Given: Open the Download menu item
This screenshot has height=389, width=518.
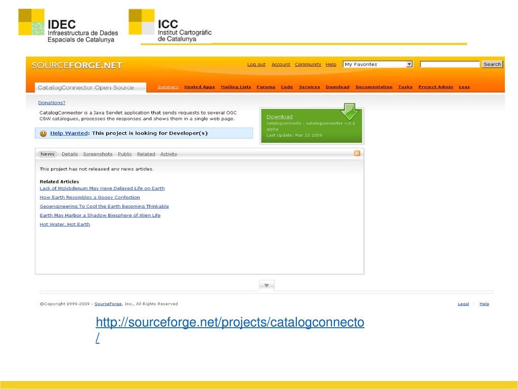Looking at the screenshot, I should click(337, 87).
